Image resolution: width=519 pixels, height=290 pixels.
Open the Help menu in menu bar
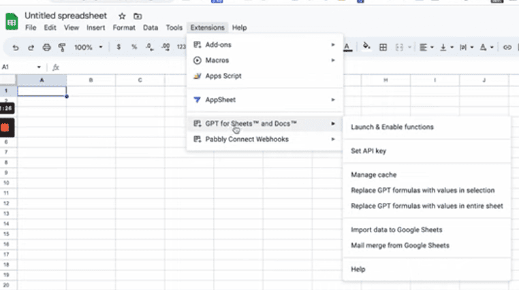(239, 28)
